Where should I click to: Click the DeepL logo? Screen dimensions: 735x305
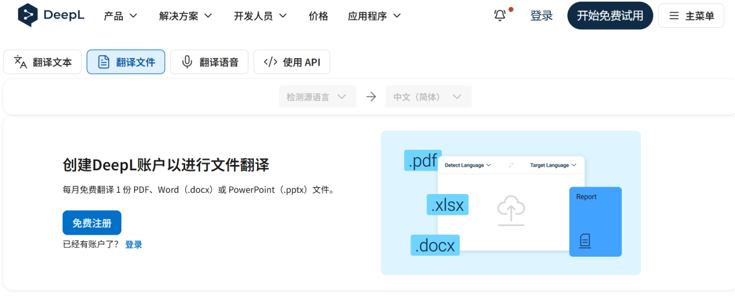click(51, 16)
